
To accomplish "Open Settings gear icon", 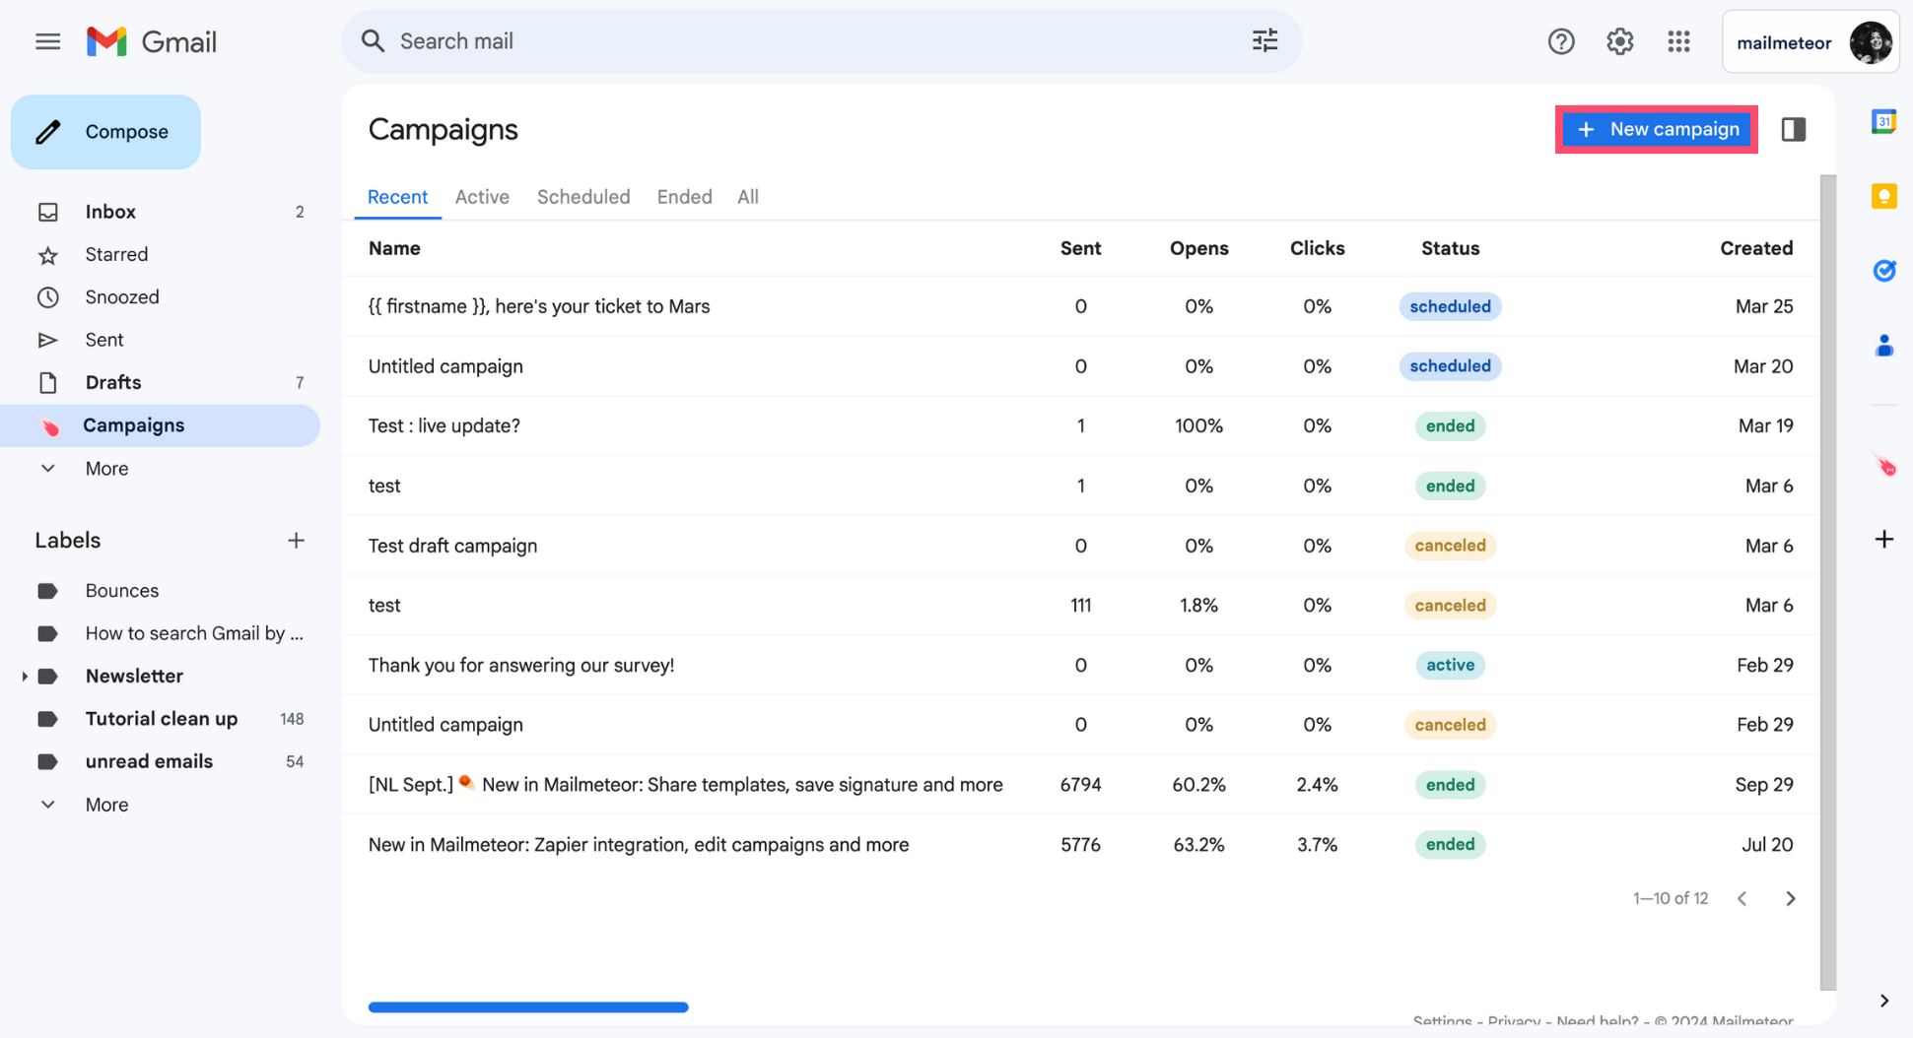I will (x=1619, y=41).
